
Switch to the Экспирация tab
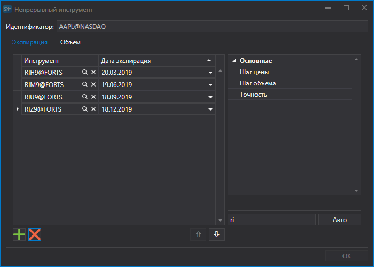pos(29,42)
